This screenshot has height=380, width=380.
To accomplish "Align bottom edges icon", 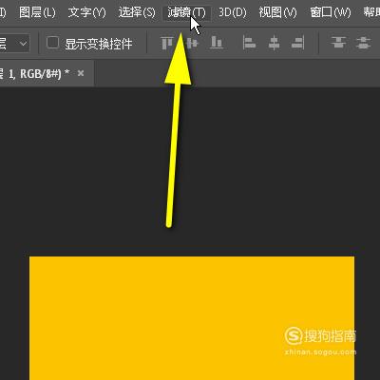I will click(217, 43).
